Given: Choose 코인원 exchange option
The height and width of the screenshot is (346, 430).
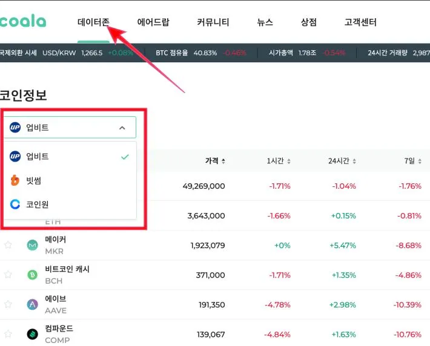Looking at the screenshot, I should pos(70,204).
